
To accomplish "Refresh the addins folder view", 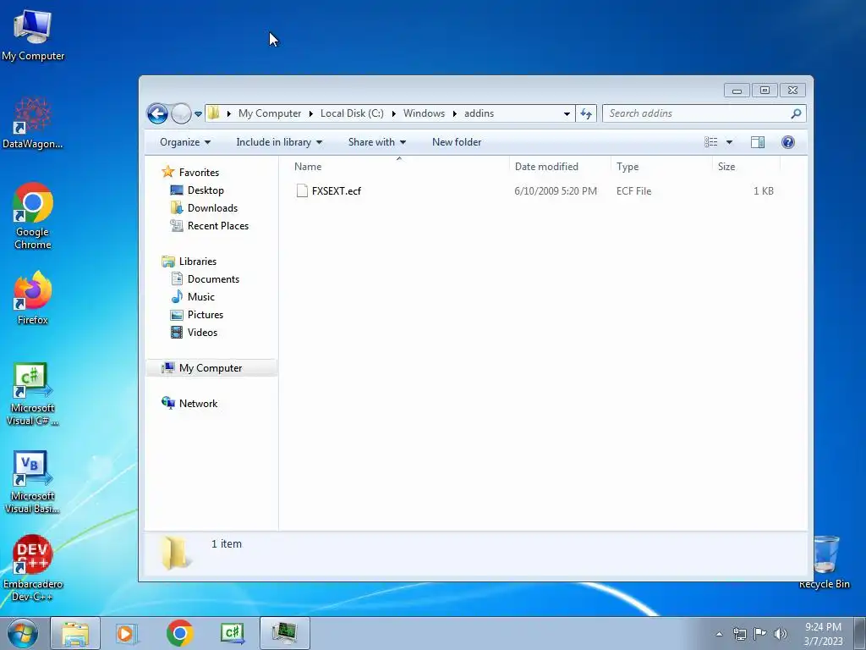I will pyautogui.click(x=586, y=113).
